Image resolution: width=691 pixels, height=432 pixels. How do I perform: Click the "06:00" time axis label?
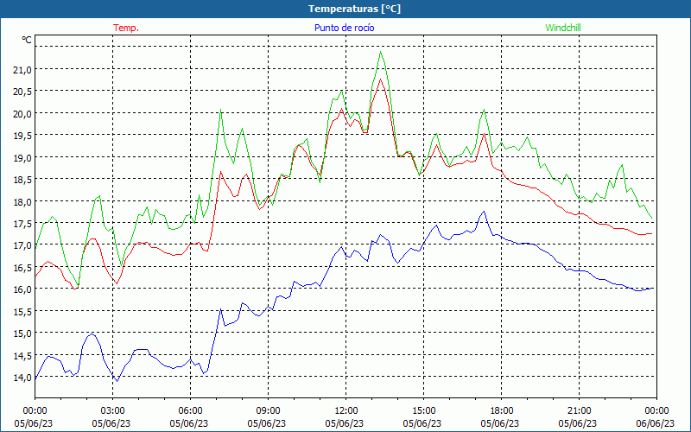tap(190, 410)
